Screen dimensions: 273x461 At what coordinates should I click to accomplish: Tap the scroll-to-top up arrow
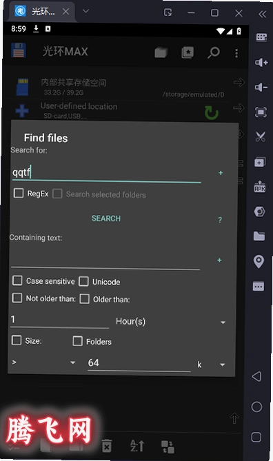tap(234, 418)
